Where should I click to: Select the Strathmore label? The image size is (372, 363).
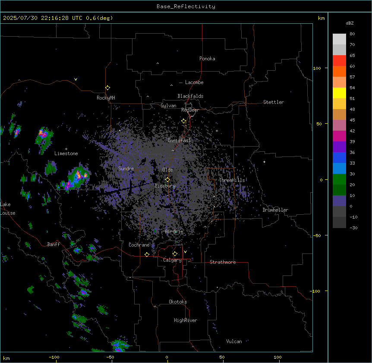(223, 262)
